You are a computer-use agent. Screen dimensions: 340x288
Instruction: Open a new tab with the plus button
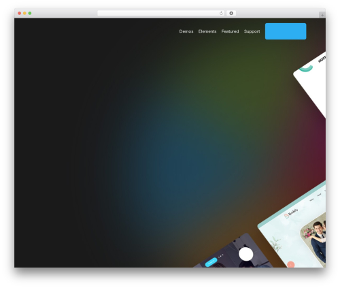click(322, 15)
